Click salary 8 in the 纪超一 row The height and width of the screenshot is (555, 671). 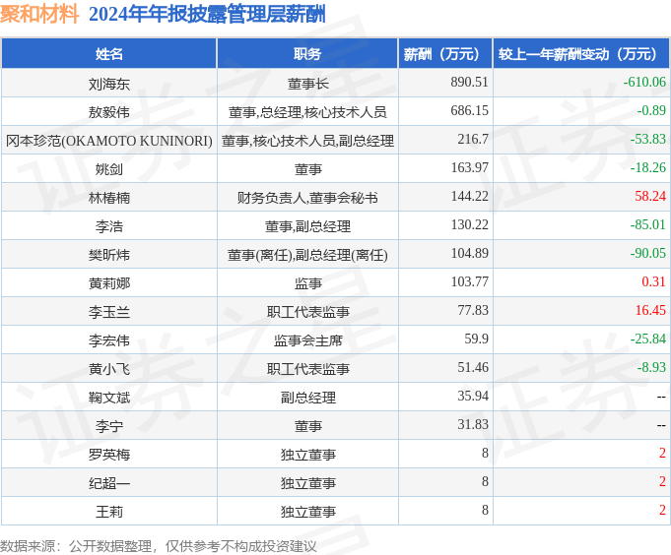(485, 482)
